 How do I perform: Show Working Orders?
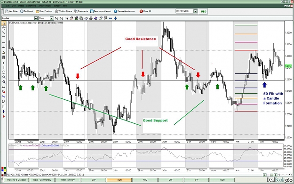(64, 11)
